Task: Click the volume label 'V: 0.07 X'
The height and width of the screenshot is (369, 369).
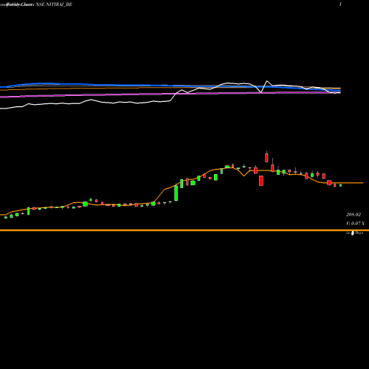Action: (355, 224)
